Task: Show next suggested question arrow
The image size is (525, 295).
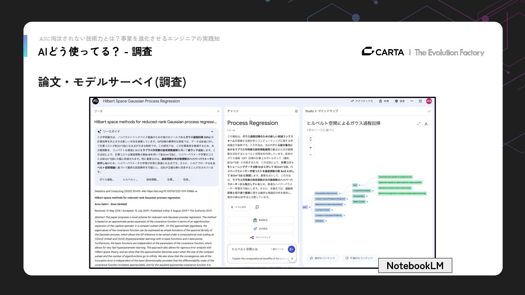Action: [292, 259]
